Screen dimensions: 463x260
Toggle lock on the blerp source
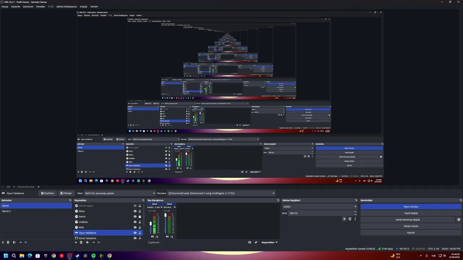pyautogui.click(x=140, y=211)
